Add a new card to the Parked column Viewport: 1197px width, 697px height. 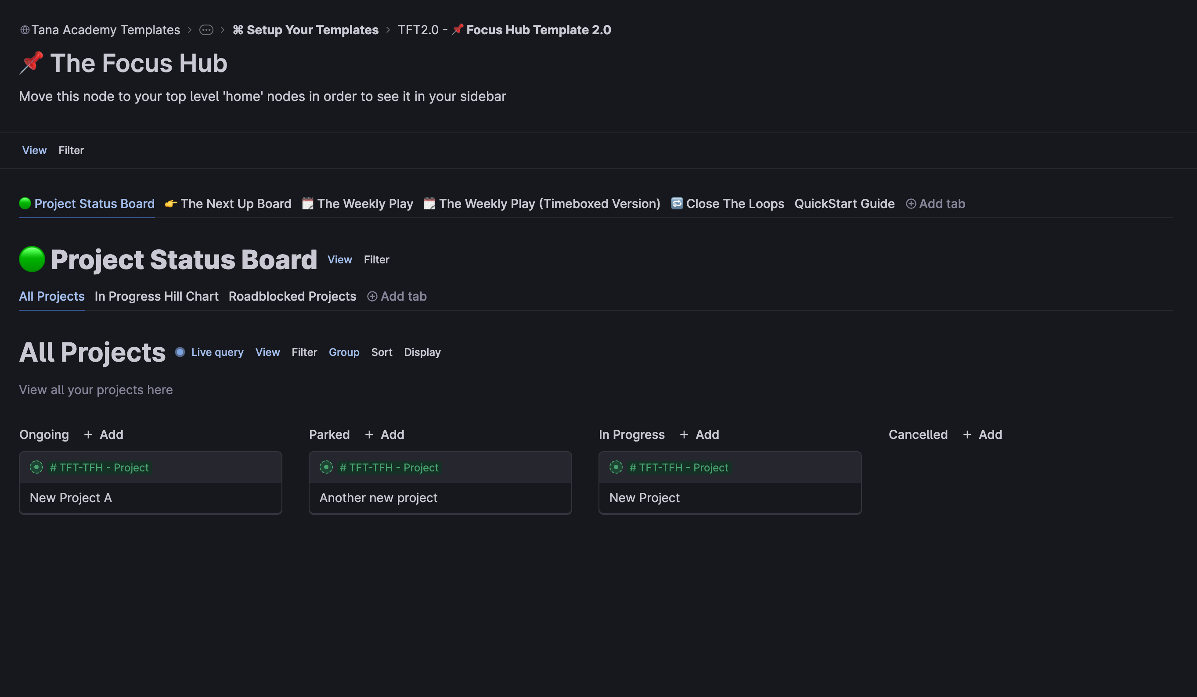pos(385,435)
